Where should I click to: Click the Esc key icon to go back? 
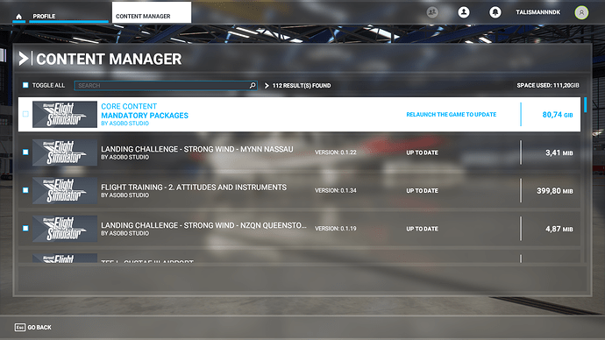tap(20, 327)
